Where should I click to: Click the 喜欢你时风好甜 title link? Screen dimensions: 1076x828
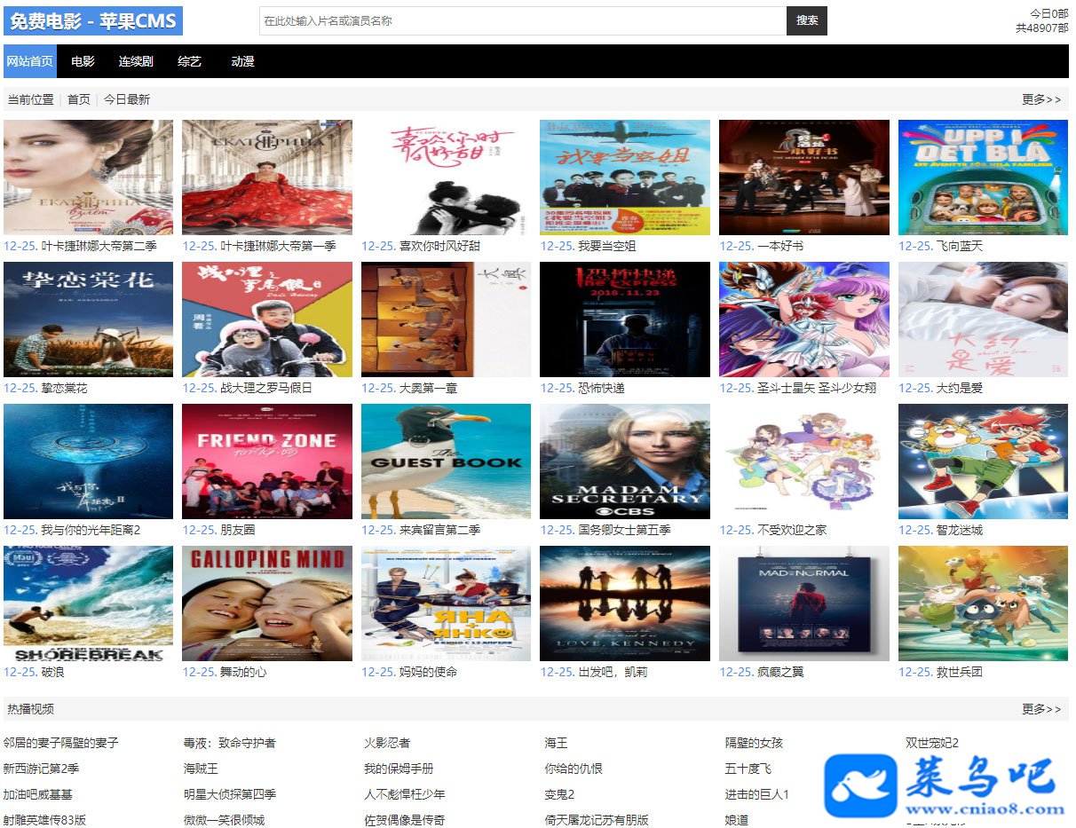point(439,246)
